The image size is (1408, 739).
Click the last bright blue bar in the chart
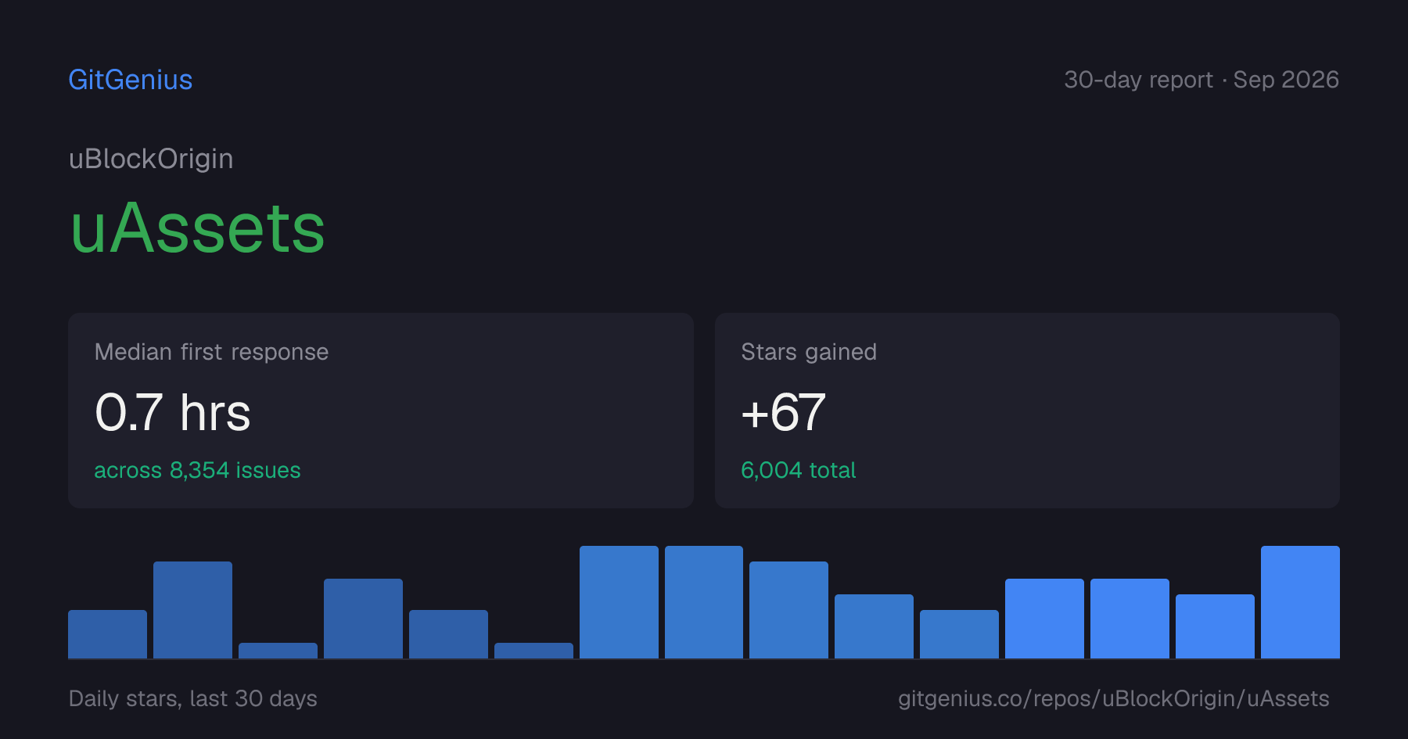point(1300,602)
